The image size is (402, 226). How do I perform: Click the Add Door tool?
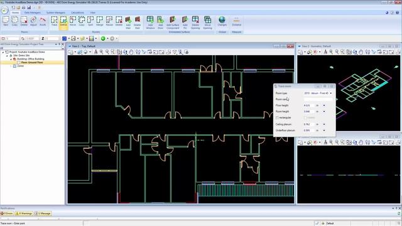point(160,23)
